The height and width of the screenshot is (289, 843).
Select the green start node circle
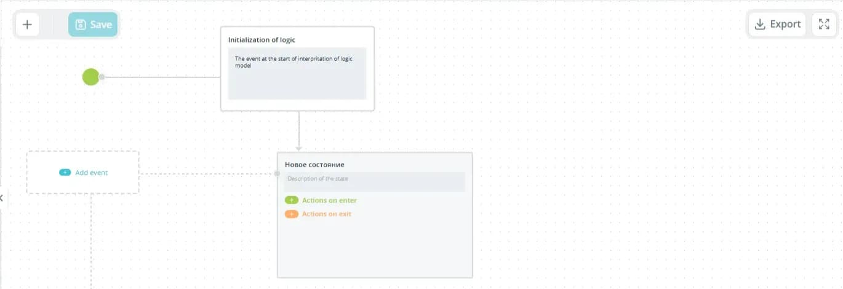coord(90,77)
